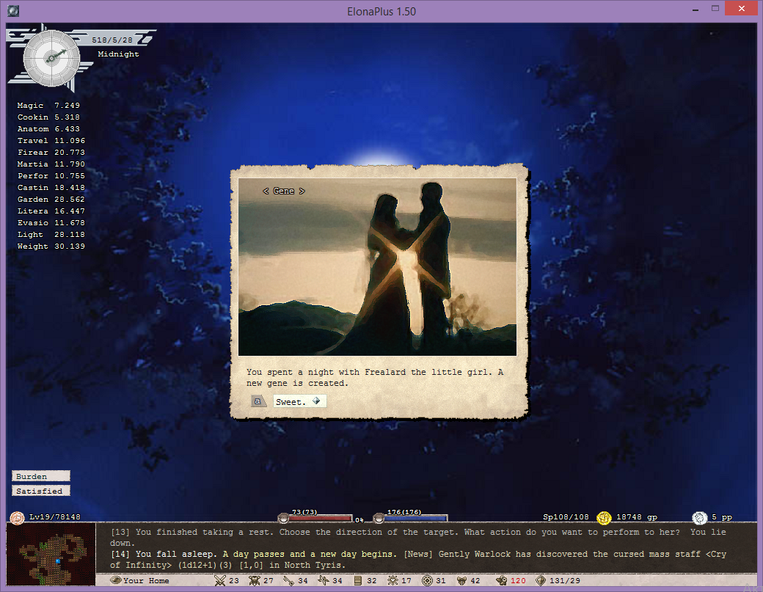763x592 pixels.
Task: Click the Magic skill tracker row
Action: point(48,106)
